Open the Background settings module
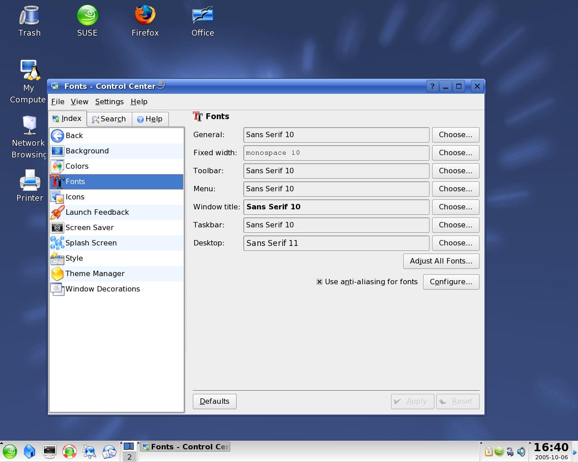The width and height of the screenshot is (578, 462). (x=117, y=151)
